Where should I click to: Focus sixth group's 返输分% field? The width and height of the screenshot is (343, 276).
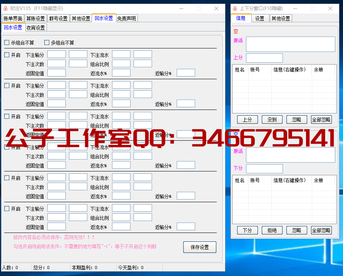(186, 226)
